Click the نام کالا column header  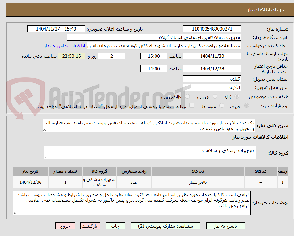pos(198,171)
